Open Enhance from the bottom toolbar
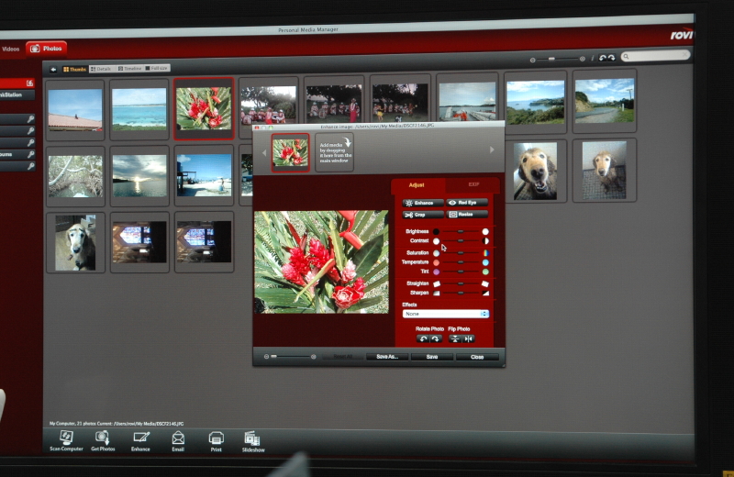 point(140,441)
